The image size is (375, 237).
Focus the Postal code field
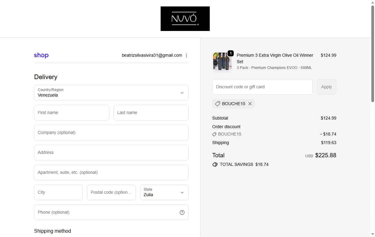click(x=111, y=192)
